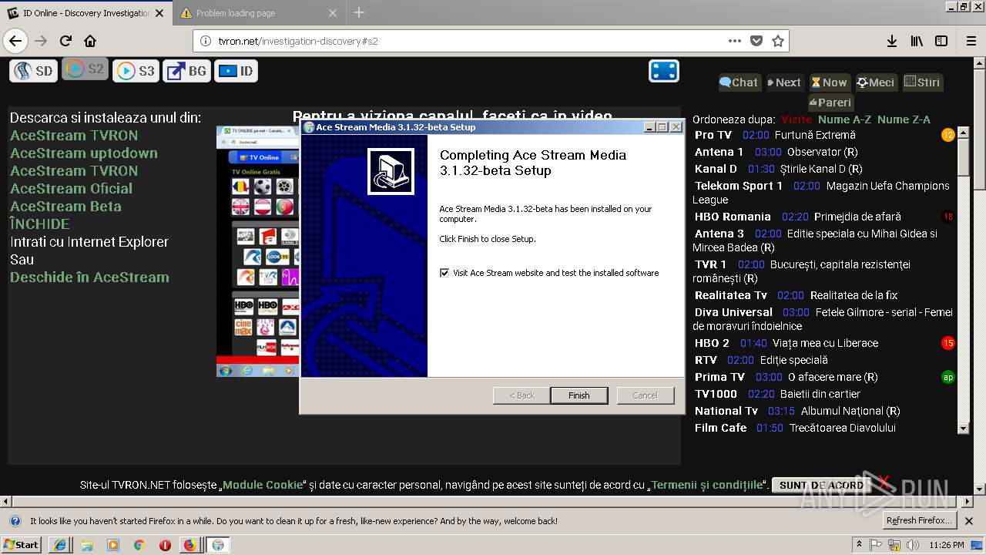Open AceStream Beta download link
Image resolution: width=986 pixels, height=555 pixels.
point(65,206)
